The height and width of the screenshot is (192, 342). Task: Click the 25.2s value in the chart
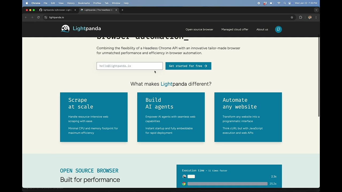coord(273,184)
